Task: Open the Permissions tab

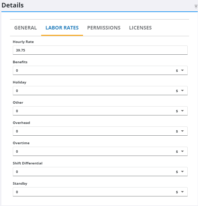Action: pos(104,28)
